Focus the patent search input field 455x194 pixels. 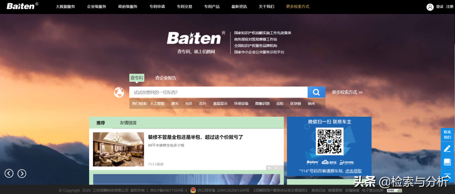click(x=218, y=92)
